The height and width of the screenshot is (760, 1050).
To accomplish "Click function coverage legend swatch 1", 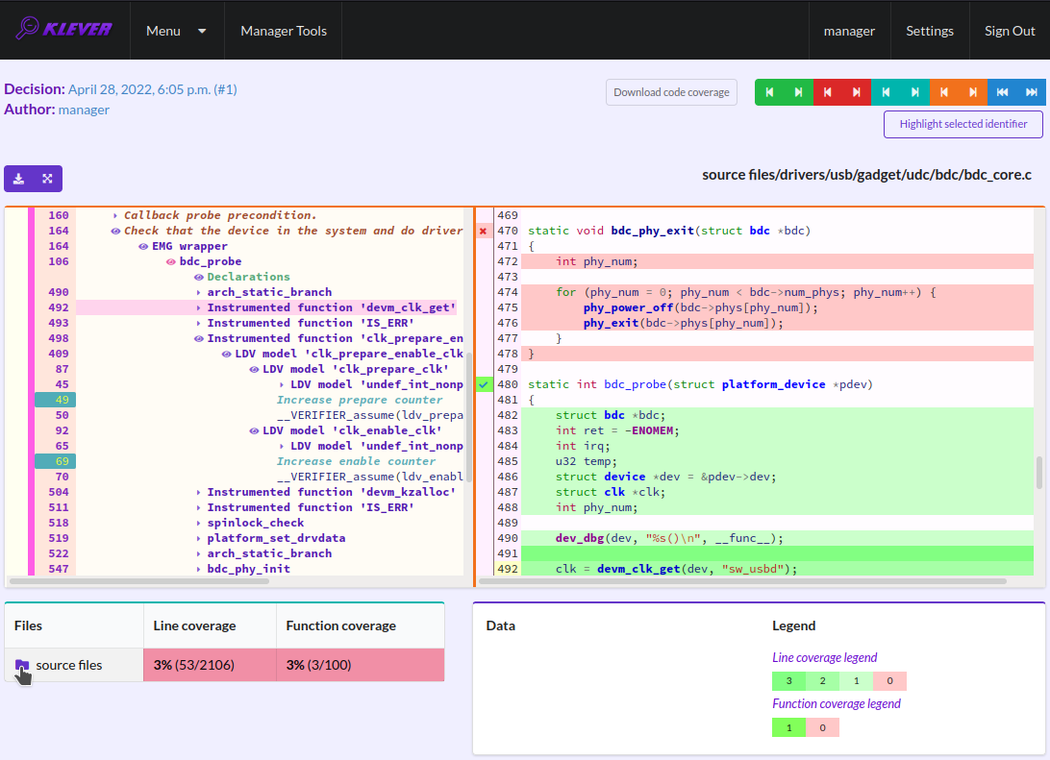I will [x=788, y=728].
